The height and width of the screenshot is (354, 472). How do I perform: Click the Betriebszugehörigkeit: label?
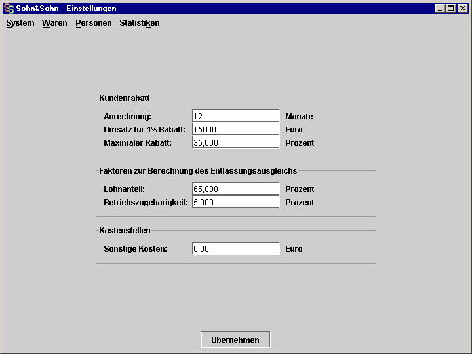(x=146, y=203)
